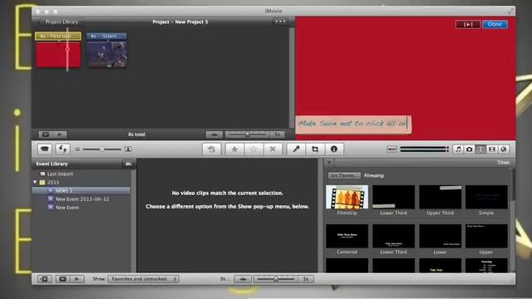Choose the Upper Third title style
The width and height of the screenshot is (532, 299).
(x=440, y=197)
